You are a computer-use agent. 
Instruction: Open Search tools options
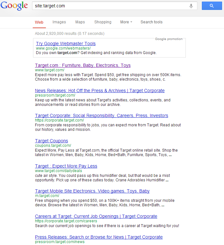click(x=151, y=22)
